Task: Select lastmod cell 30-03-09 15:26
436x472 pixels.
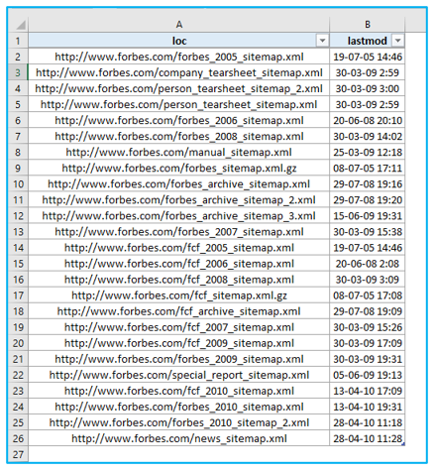Action: coord(368,327)
